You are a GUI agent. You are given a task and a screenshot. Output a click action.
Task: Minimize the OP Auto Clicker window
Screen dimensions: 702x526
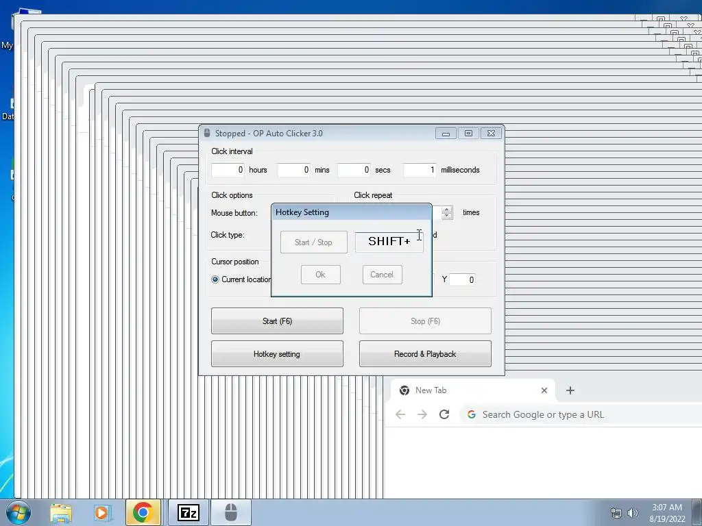(446, 134)
